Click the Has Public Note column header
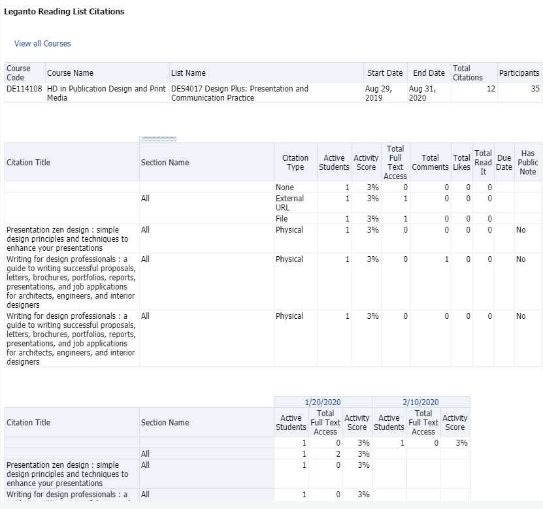 [528, 163]
